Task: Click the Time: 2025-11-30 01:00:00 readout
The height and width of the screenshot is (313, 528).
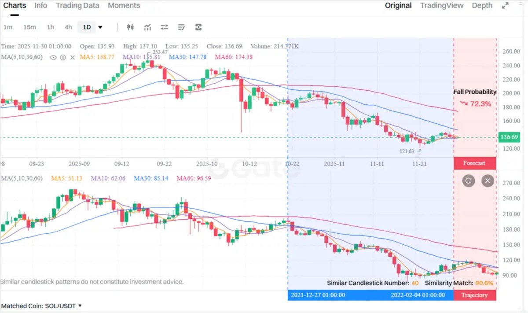Action: coord(36,46)
